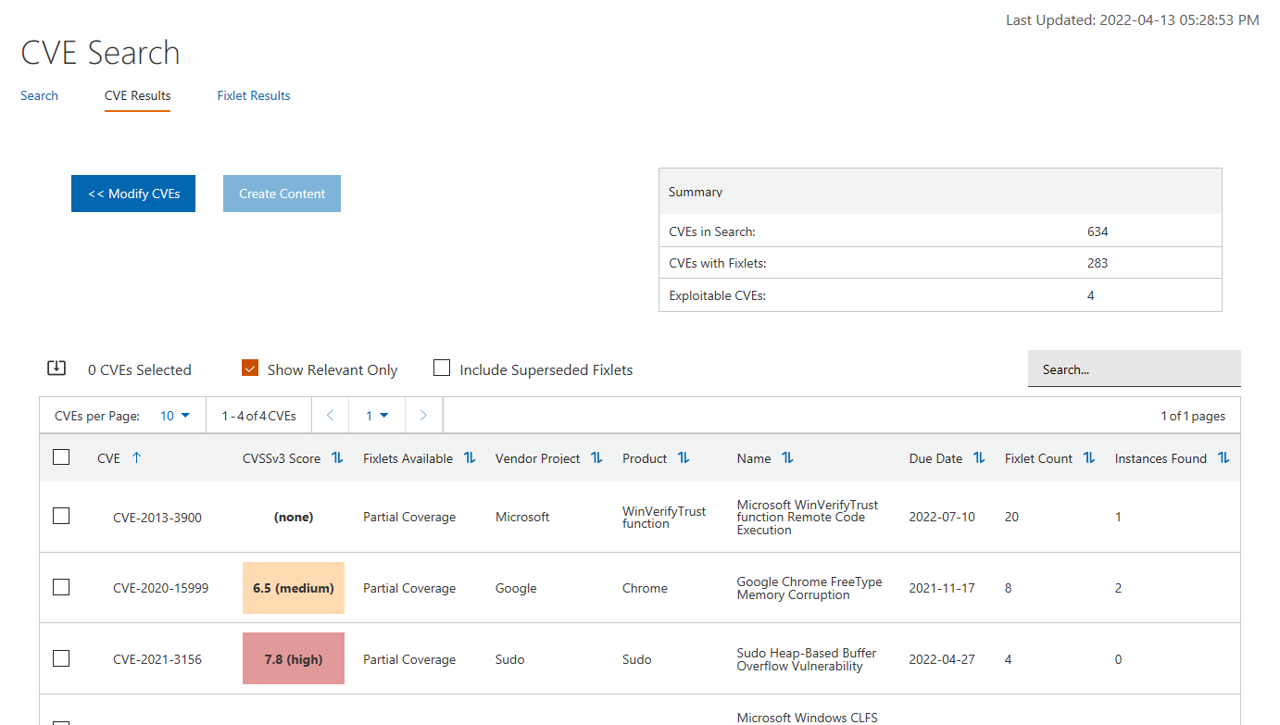The width and height of the screenshot is (1280, 725).
Task: Click the export/download CVEs icon
Action: tap(56, 369)
